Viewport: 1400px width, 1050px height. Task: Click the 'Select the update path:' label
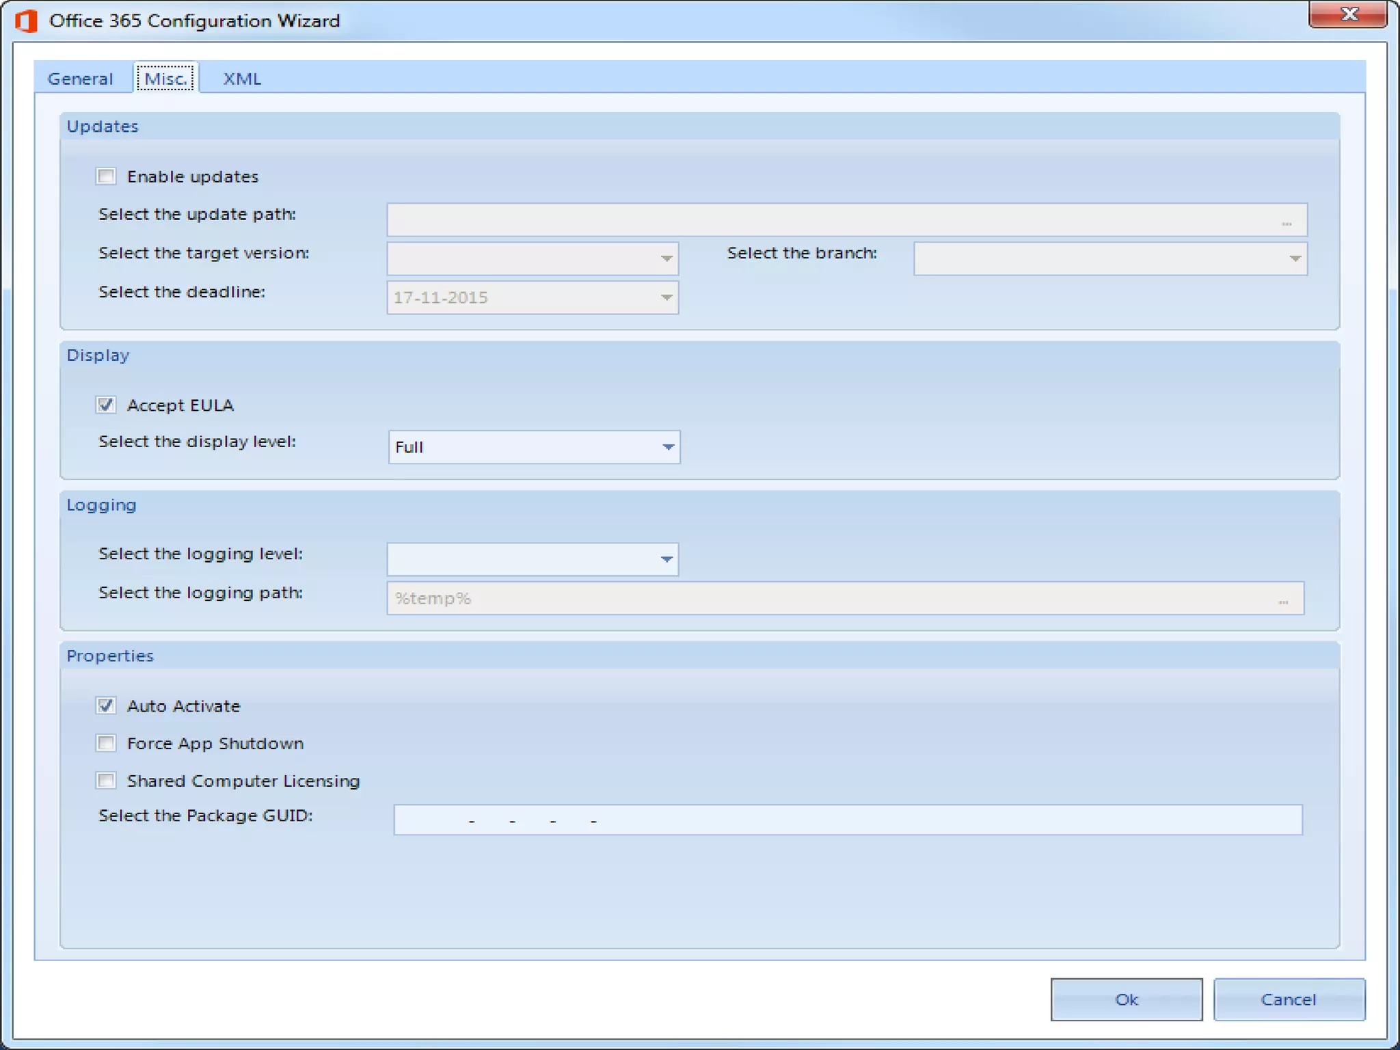[198, 215]
